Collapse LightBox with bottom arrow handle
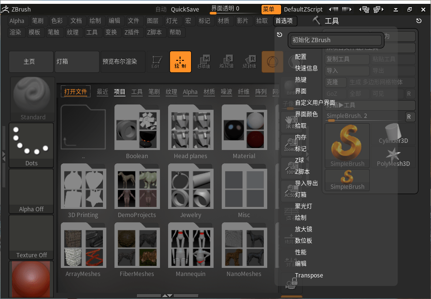The width and height of the screenshot is (431, 299). tap(167, 296)
